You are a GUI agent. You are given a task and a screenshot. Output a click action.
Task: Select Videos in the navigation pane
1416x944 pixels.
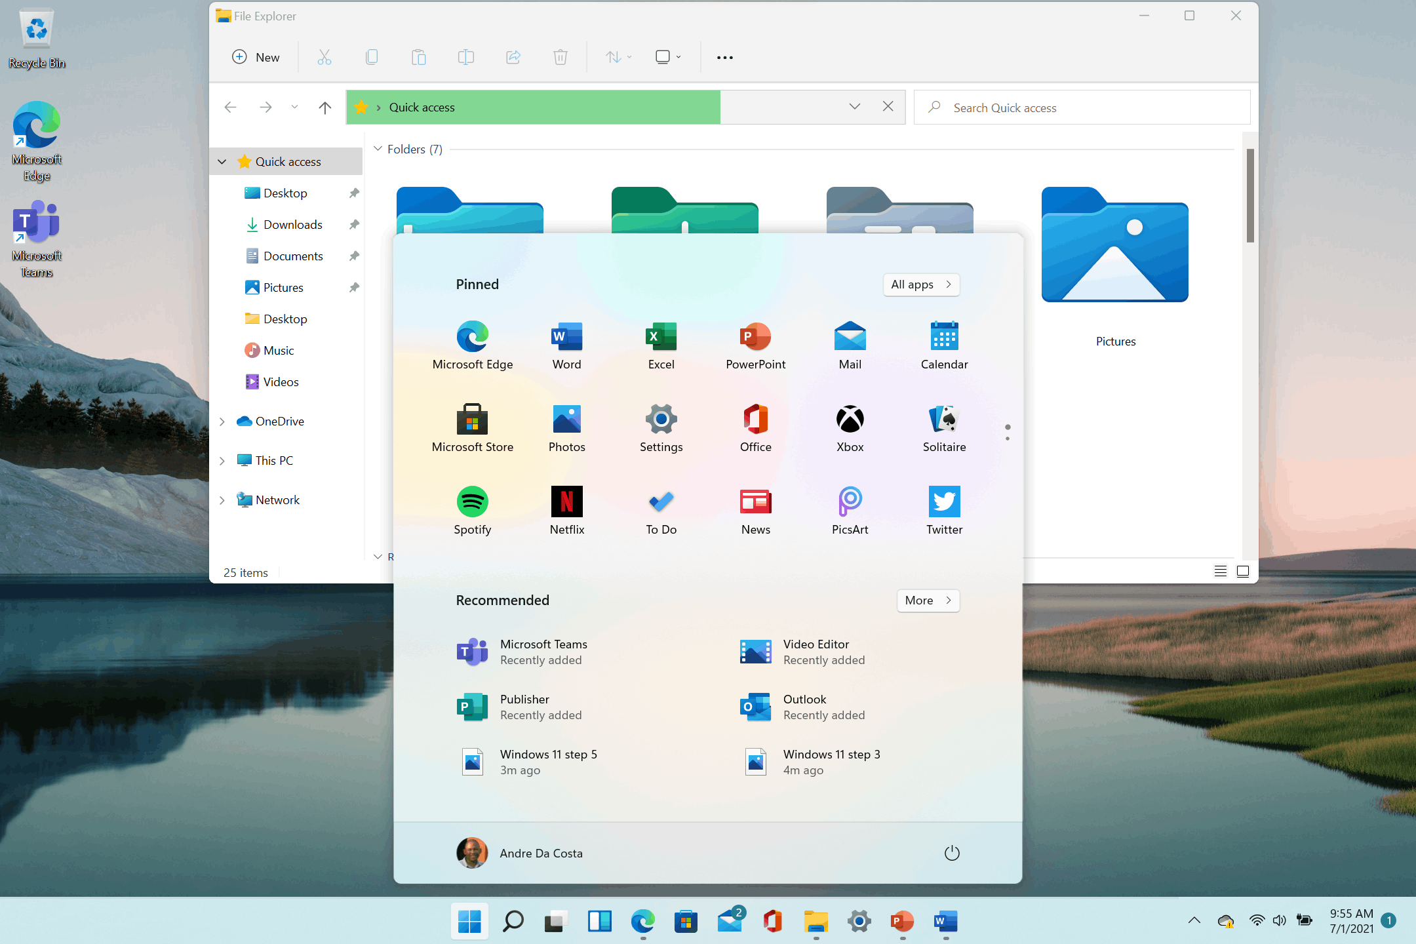click(x=281, y=382)
